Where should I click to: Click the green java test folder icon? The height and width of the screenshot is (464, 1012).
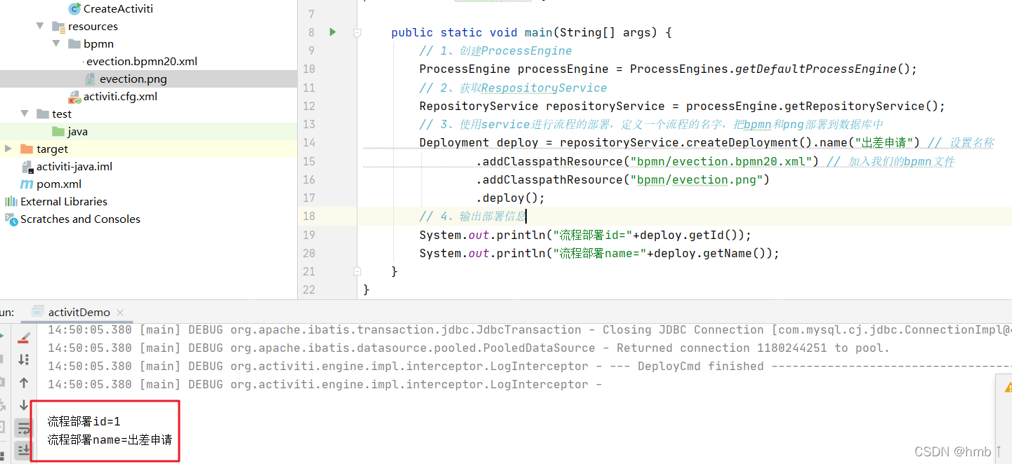59,132
